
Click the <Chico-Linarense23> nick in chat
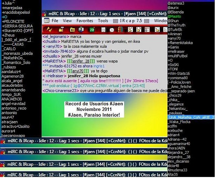click(61, 91)
